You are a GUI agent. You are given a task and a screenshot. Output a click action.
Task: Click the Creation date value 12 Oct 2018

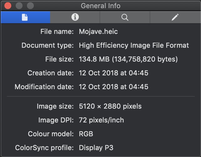(x=114, y=73)
